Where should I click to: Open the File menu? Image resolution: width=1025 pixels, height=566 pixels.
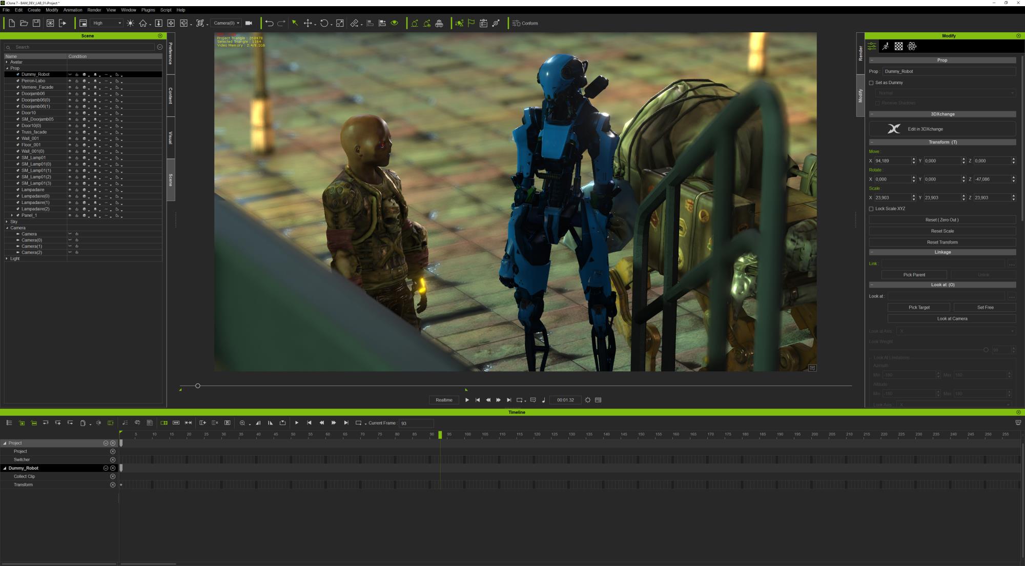(x=6, y=10)
